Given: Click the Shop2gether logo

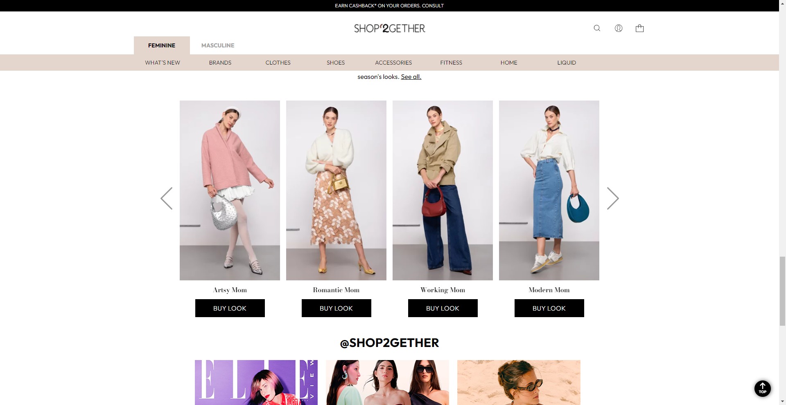Looking at the screenshot, I should coord(389,28).
